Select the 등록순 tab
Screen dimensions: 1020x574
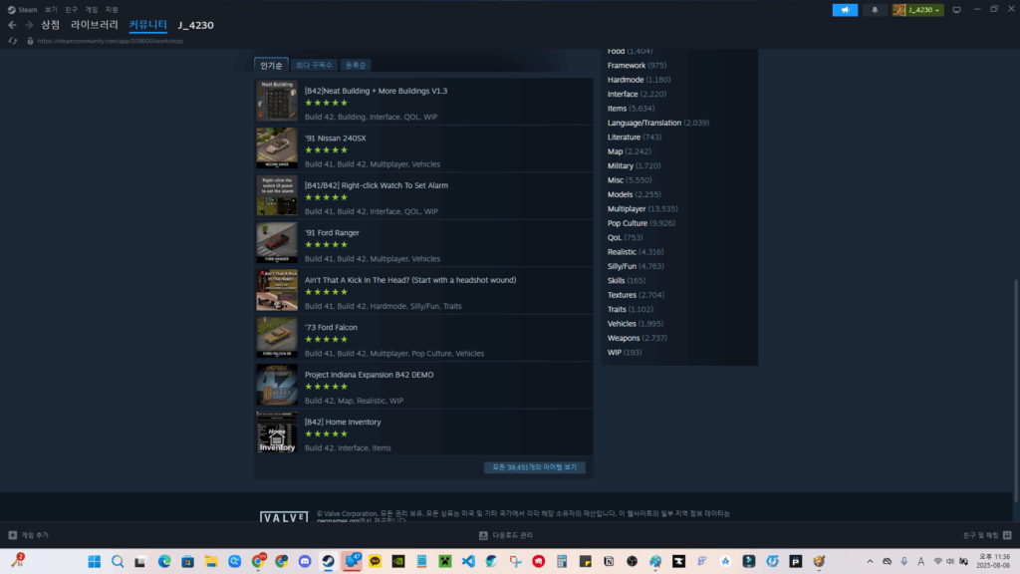[356, 65]
